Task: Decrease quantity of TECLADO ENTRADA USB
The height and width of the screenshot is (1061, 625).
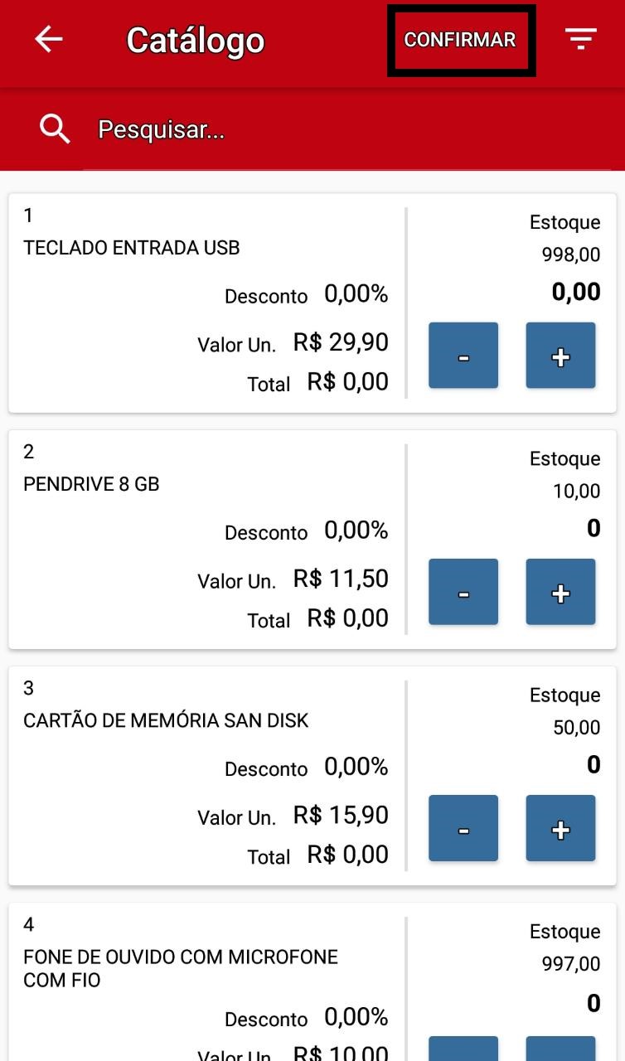Action: 463,356
